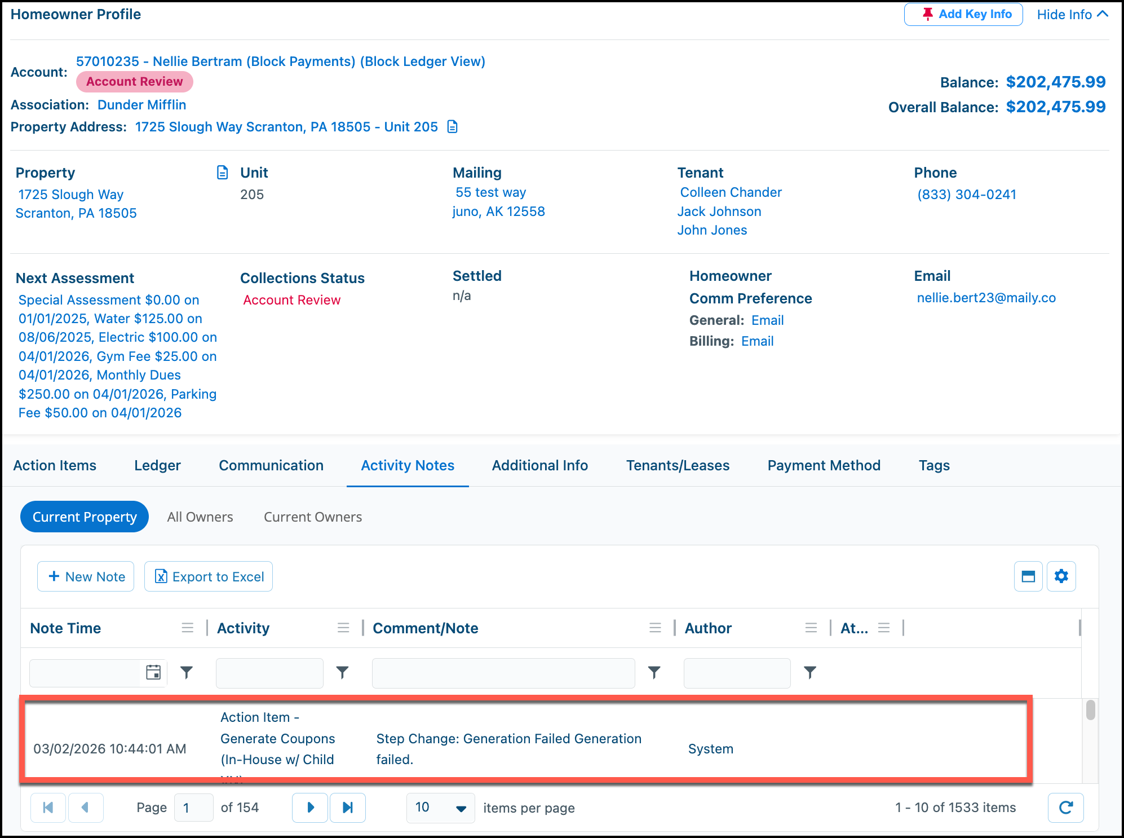Open the Payment Method tab
Viewport: 1124px width, 838px height.
point(824,465)
